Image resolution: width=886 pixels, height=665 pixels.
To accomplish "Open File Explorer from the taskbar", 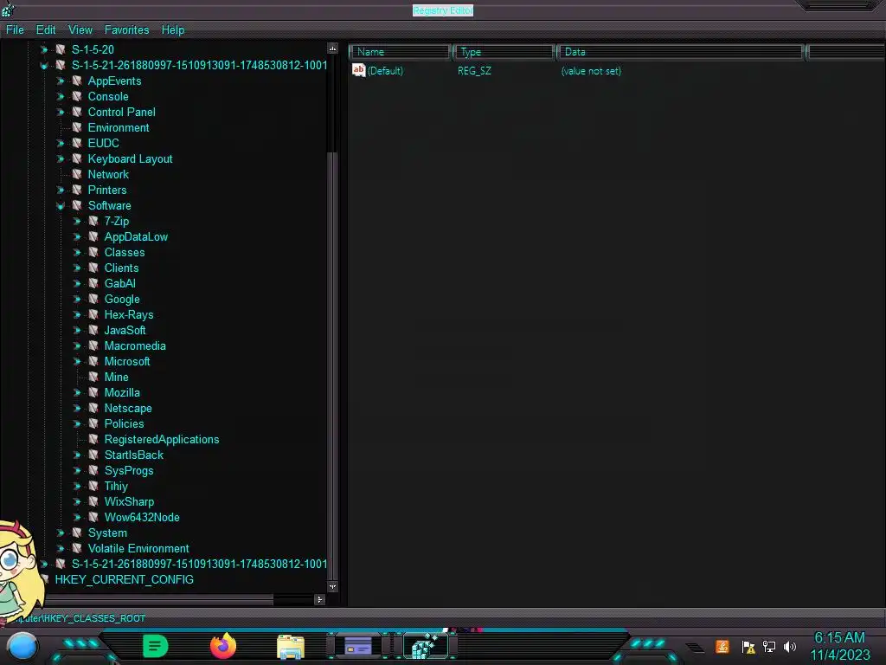I will (x=291, y=647).
